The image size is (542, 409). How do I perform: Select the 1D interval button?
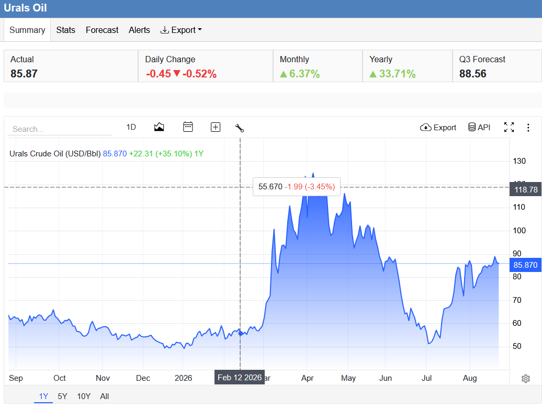[131, 127]
